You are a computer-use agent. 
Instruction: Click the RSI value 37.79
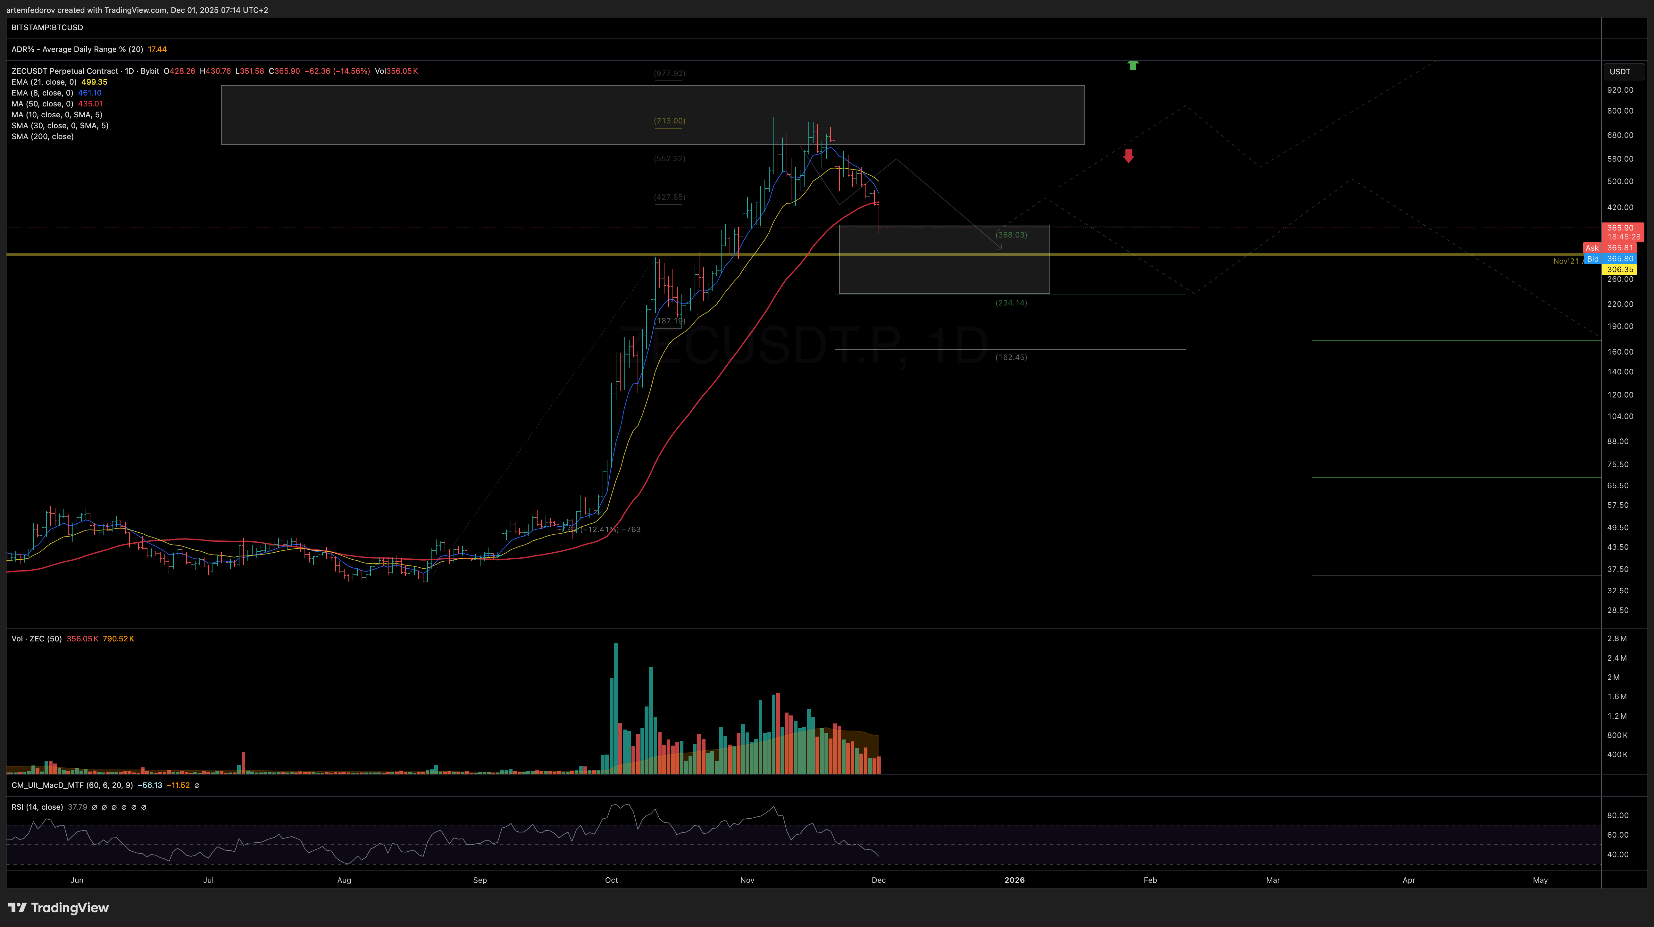(78, 807)
